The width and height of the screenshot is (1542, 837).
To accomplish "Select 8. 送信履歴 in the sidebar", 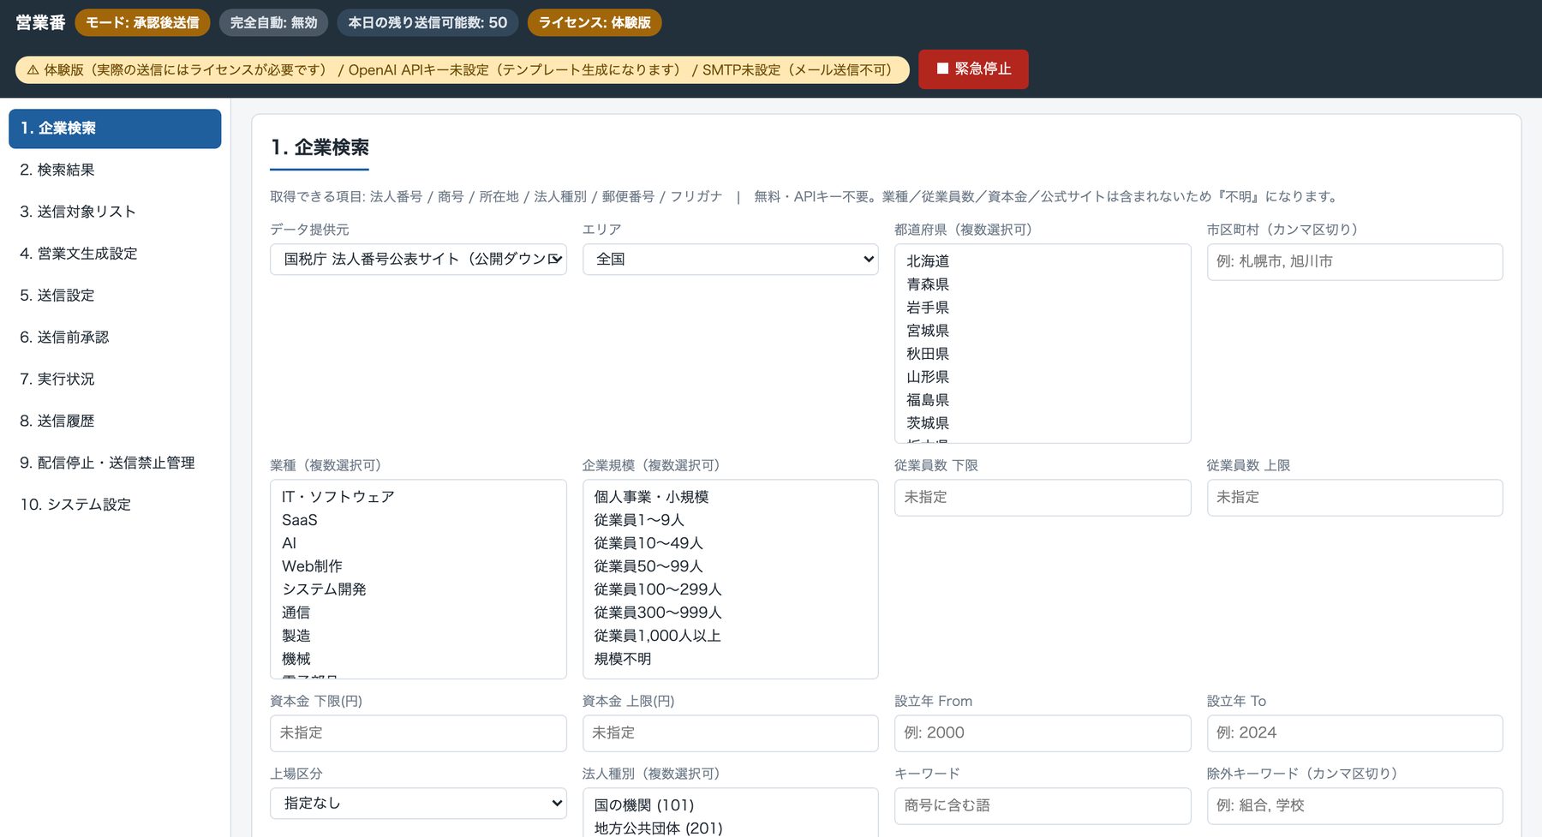I will [x=115, y=421].
